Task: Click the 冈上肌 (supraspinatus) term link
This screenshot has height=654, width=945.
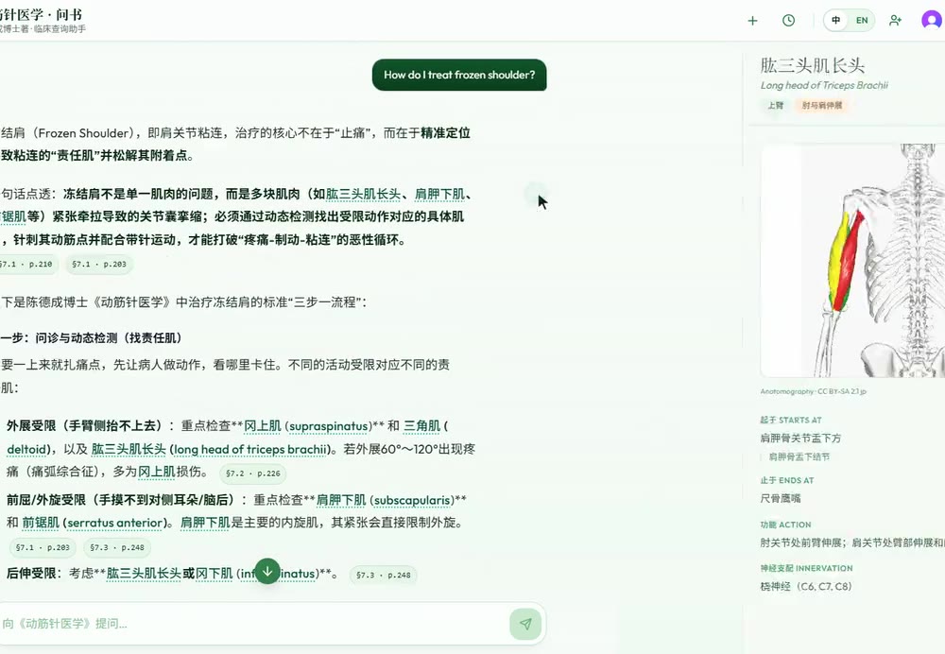Action: (x=308, y=426)
